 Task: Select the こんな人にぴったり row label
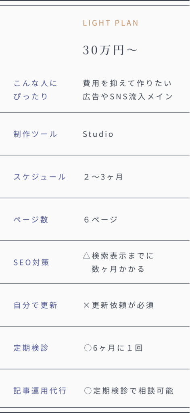pos(35,90)
